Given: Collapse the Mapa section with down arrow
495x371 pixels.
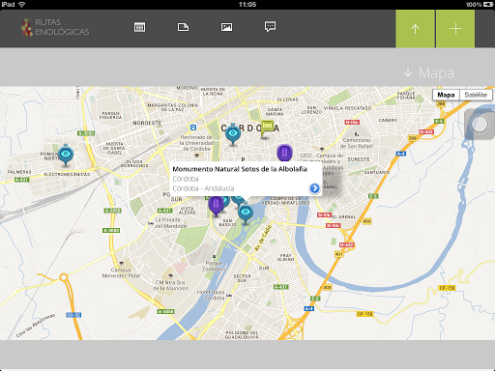Looking at the screenshot, I should click(x=429, y=72).
